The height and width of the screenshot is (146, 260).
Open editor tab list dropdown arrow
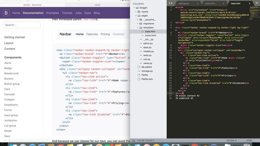[x=257, y=3]
